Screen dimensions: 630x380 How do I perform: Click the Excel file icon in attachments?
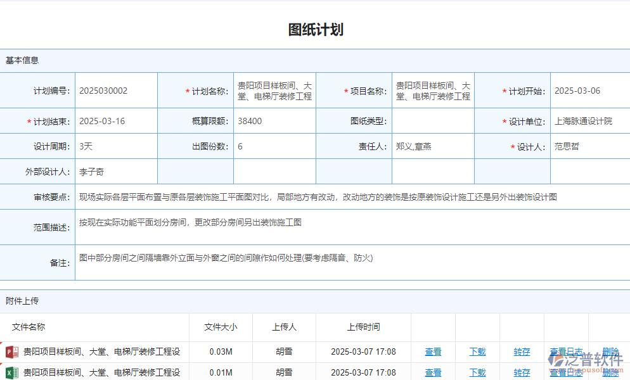pyautogui.click(x=11, y=372)
